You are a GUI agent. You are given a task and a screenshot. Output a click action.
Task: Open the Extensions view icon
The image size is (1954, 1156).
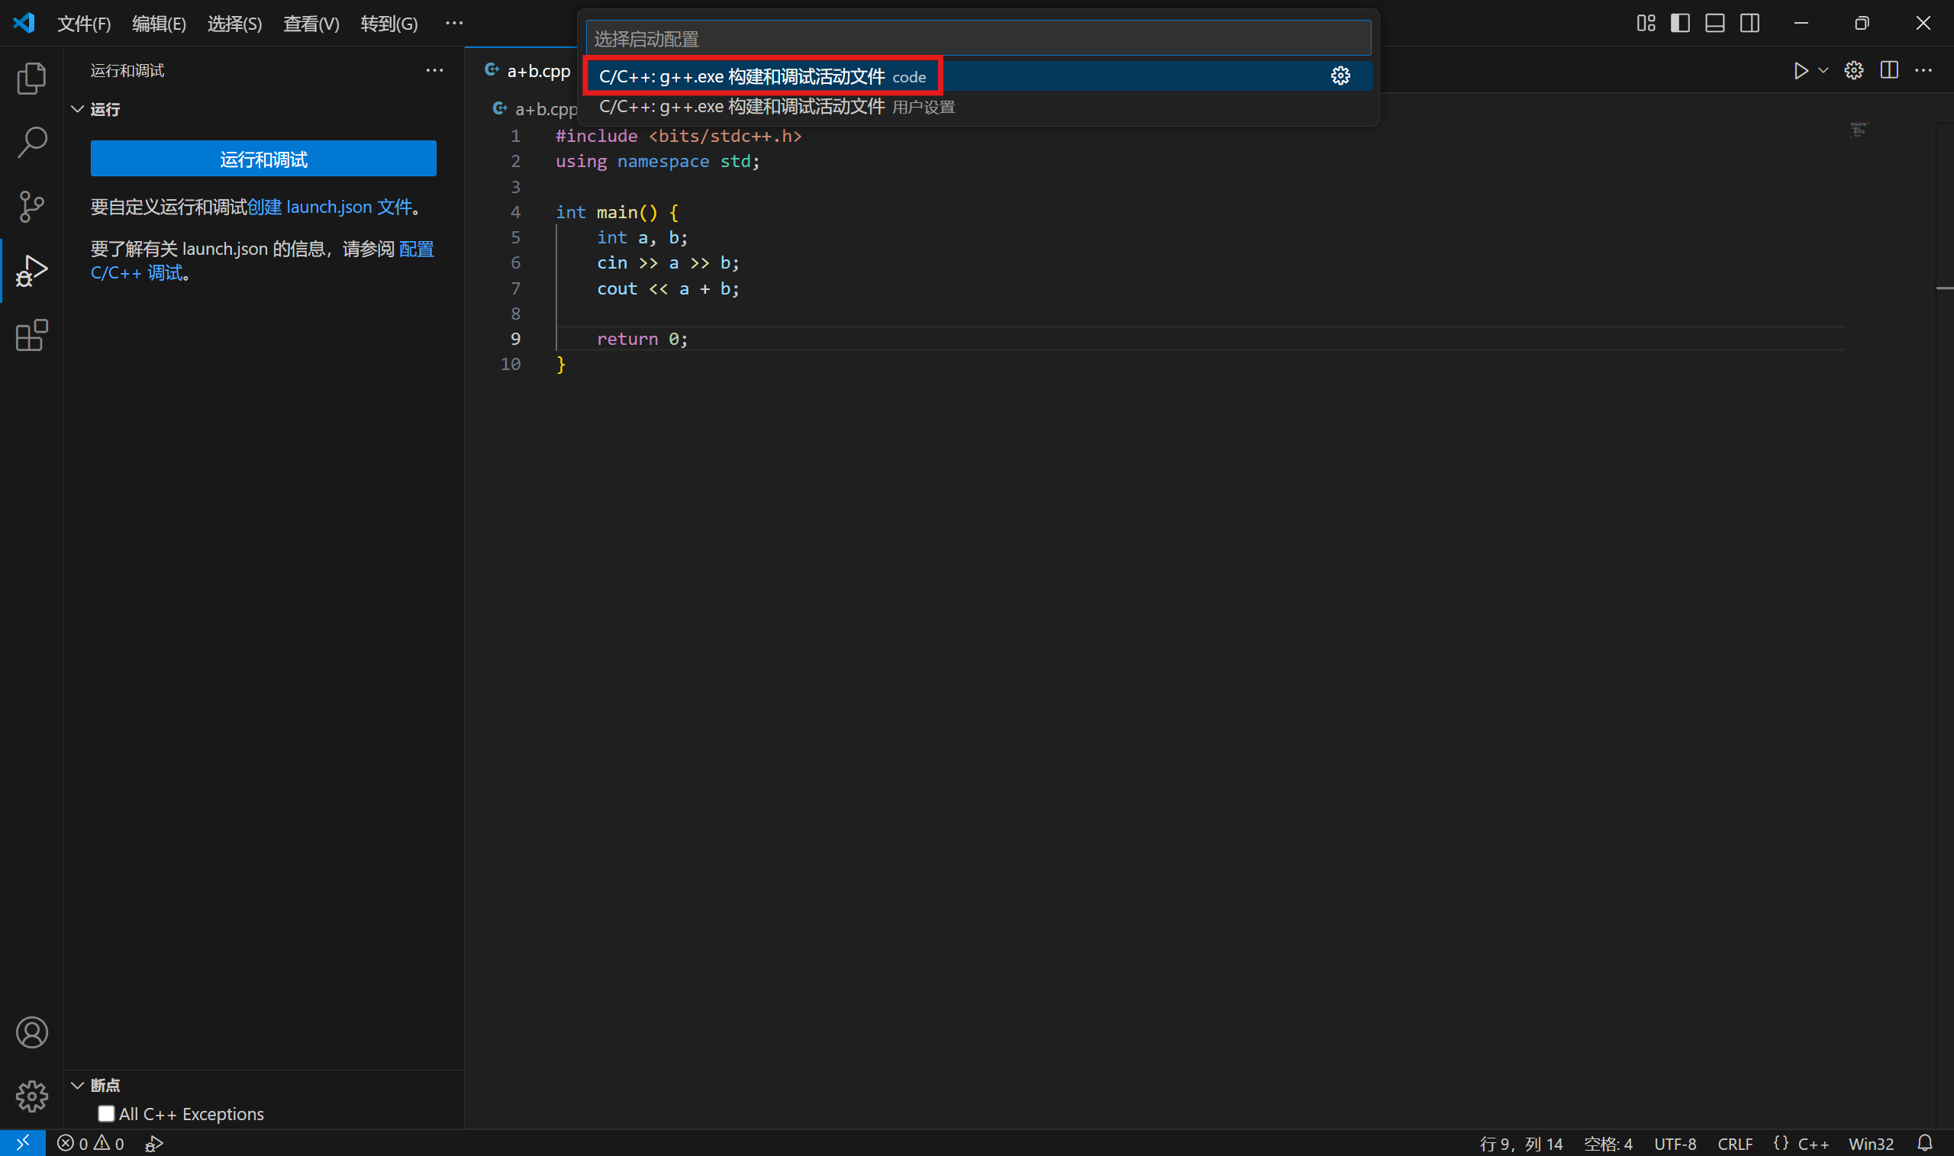31,336
